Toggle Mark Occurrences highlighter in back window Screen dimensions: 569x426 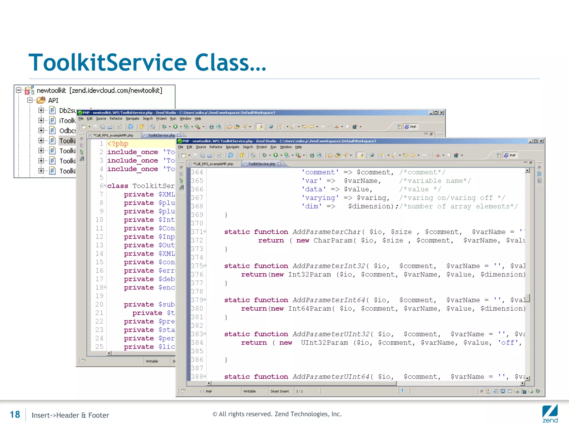click(260, 127)
